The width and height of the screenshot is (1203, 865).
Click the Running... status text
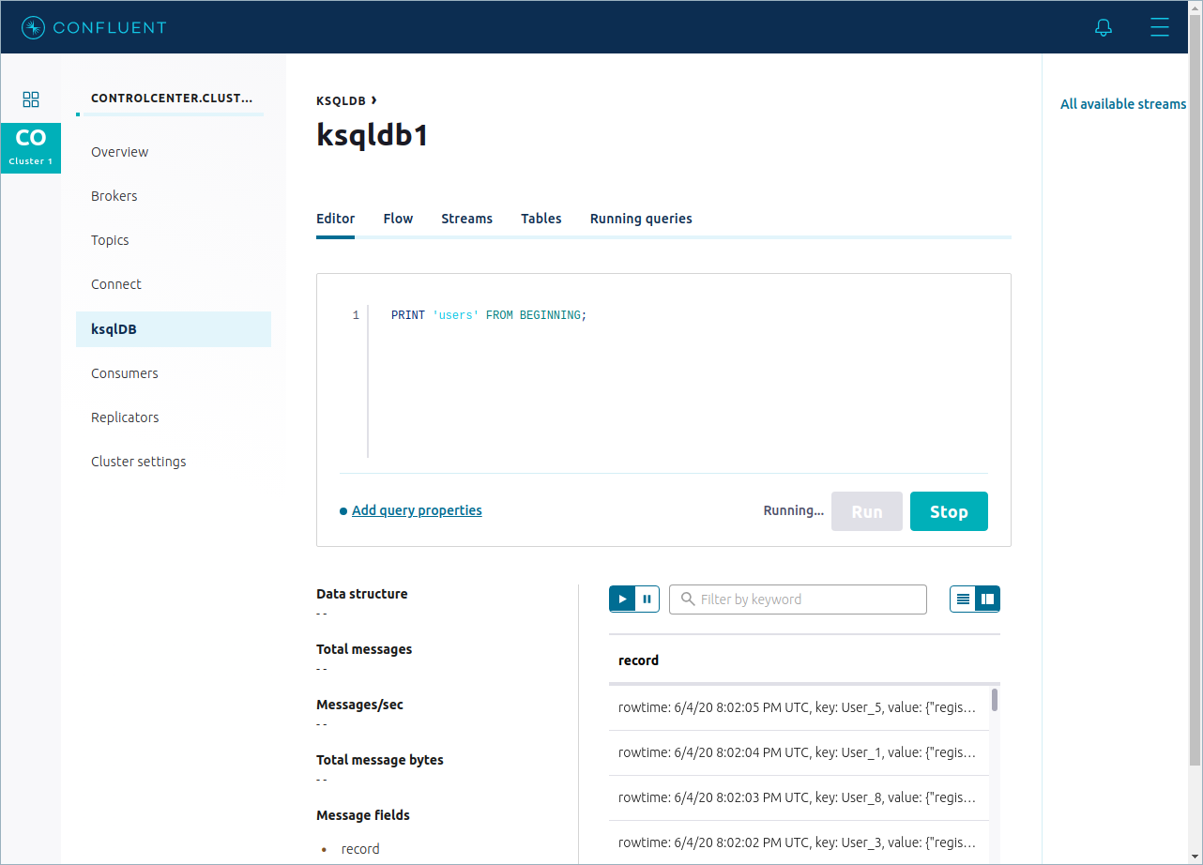[x=794, y=510]
